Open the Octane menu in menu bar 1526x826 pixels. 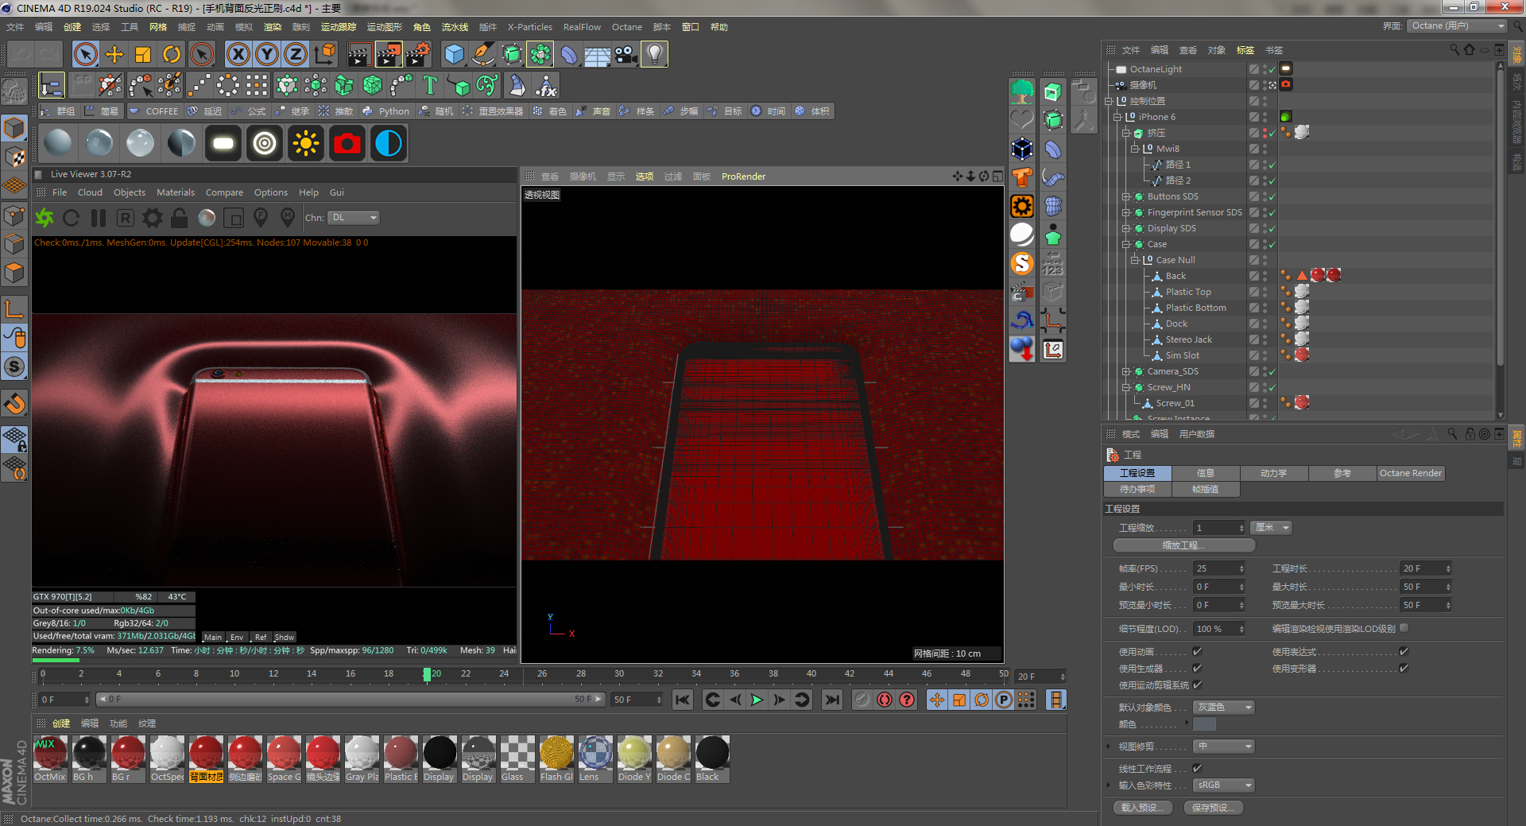click(626, 27)
